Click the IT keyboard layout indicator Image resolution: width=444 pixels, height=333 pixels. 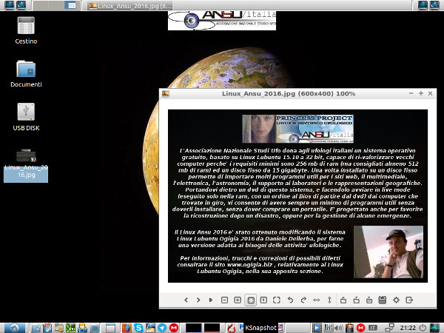coord(373,328)
